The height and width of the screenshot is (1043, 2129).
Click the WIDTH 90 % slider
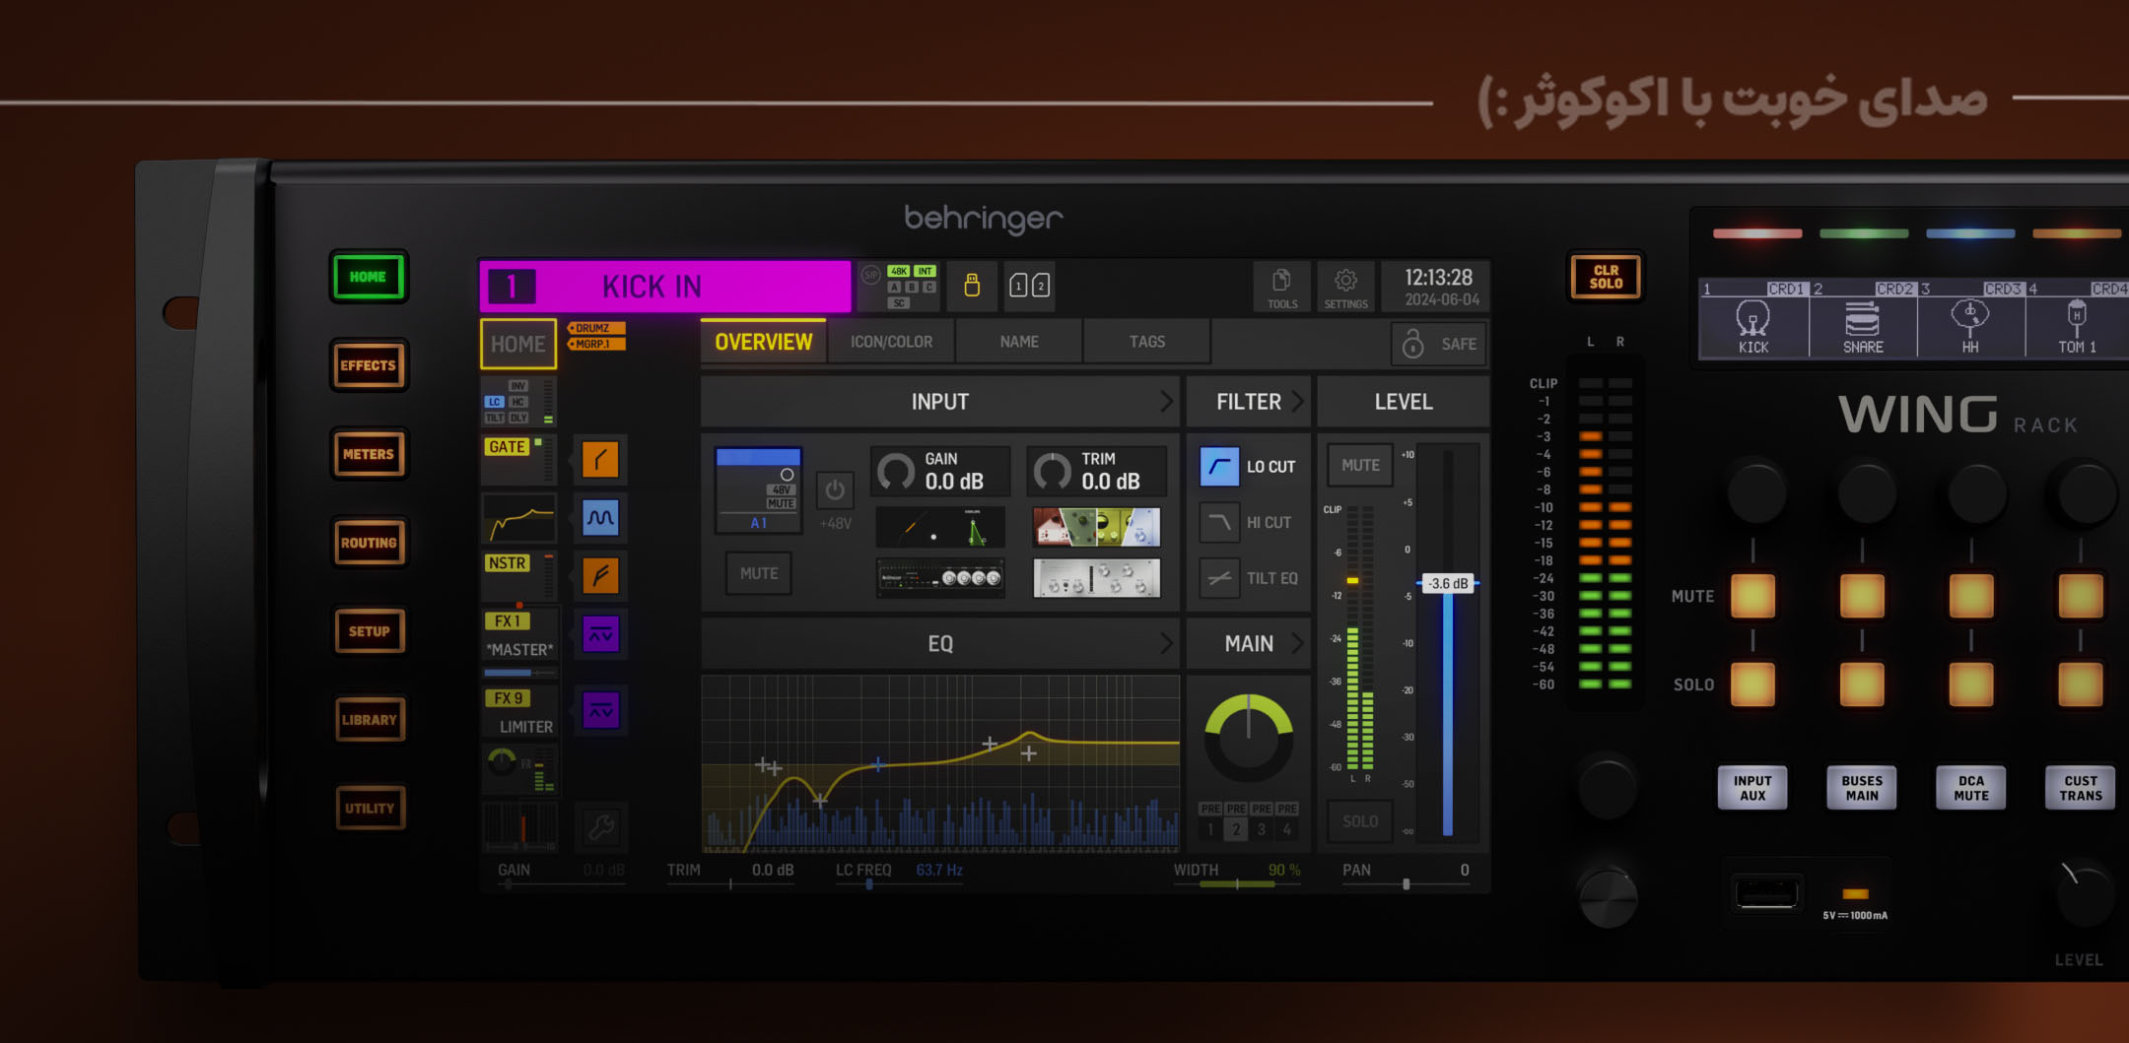click(1237, 874)
